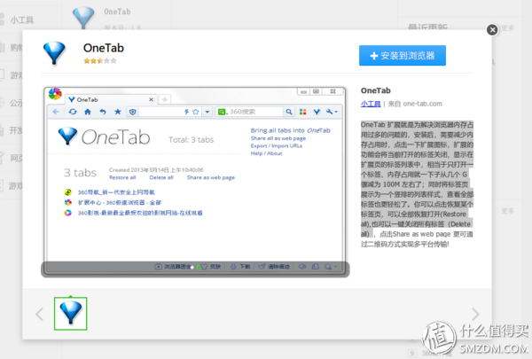The height and width of the screenshot is (359, 532).
Task: Click the highlighted OneTab description paragraph
Action: tap(417, 184)
